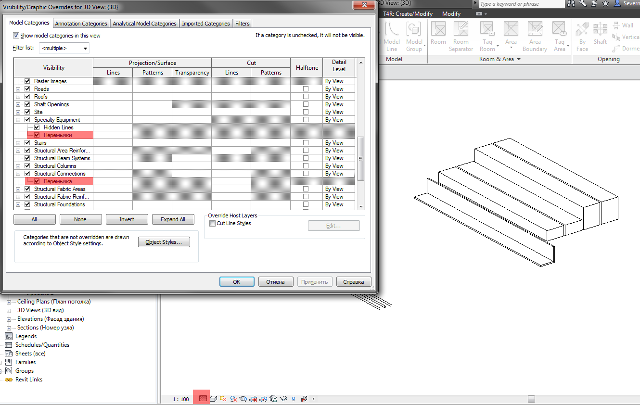
Task: Click the category table vertical scrollbar thumb
Action: pos(361,159)
